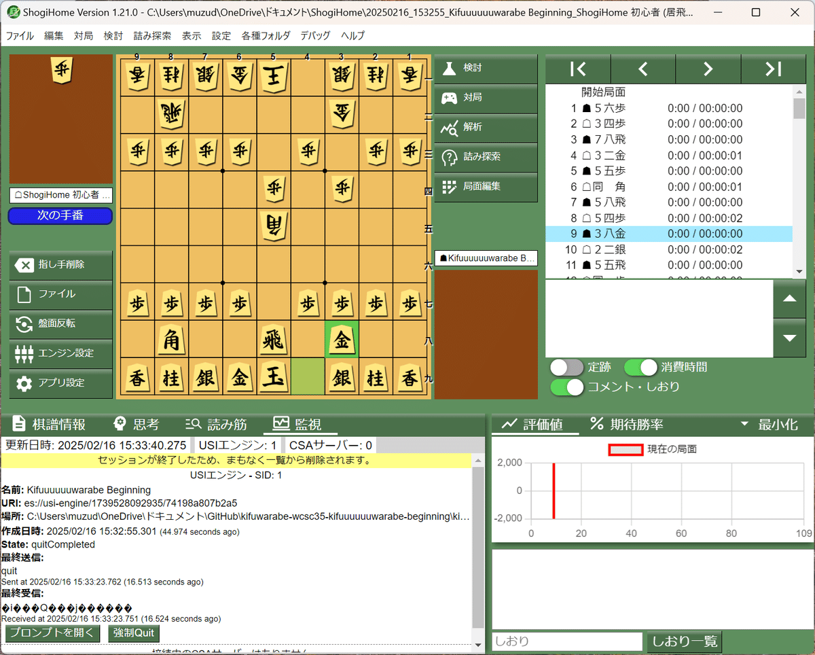Open the 解析 analysis button
The height and width of the screenshot is (655, 815).
pyautogui.click(x=485, y=127)
